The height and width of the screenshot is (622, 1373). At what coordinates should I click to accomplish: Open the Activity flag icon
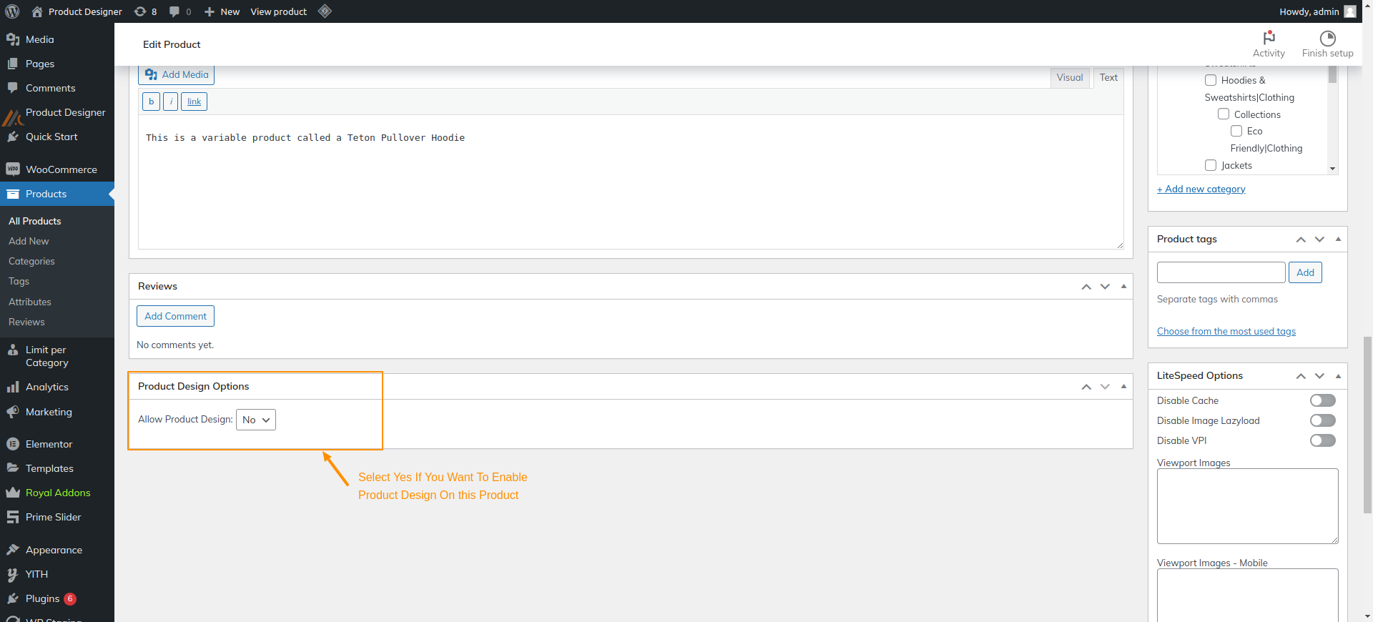point(1269,37)
